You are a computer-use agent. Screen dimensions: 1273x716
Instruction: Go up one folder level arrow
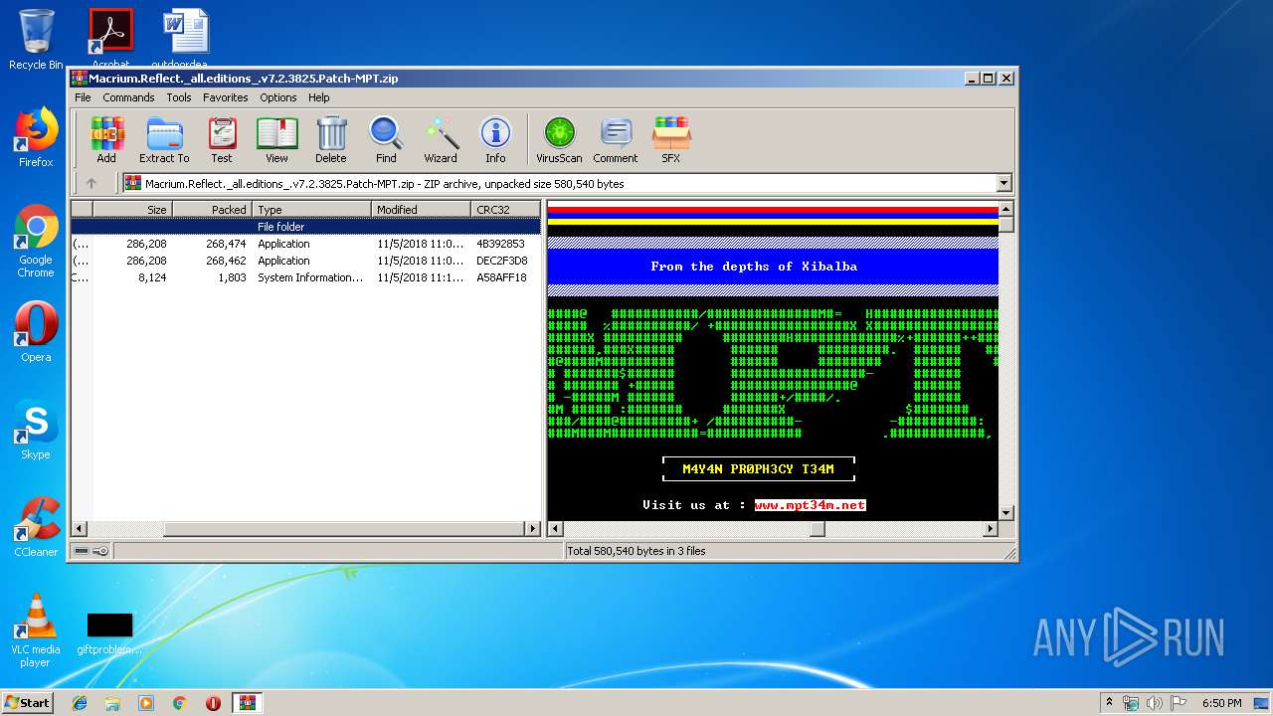point(91,183)
